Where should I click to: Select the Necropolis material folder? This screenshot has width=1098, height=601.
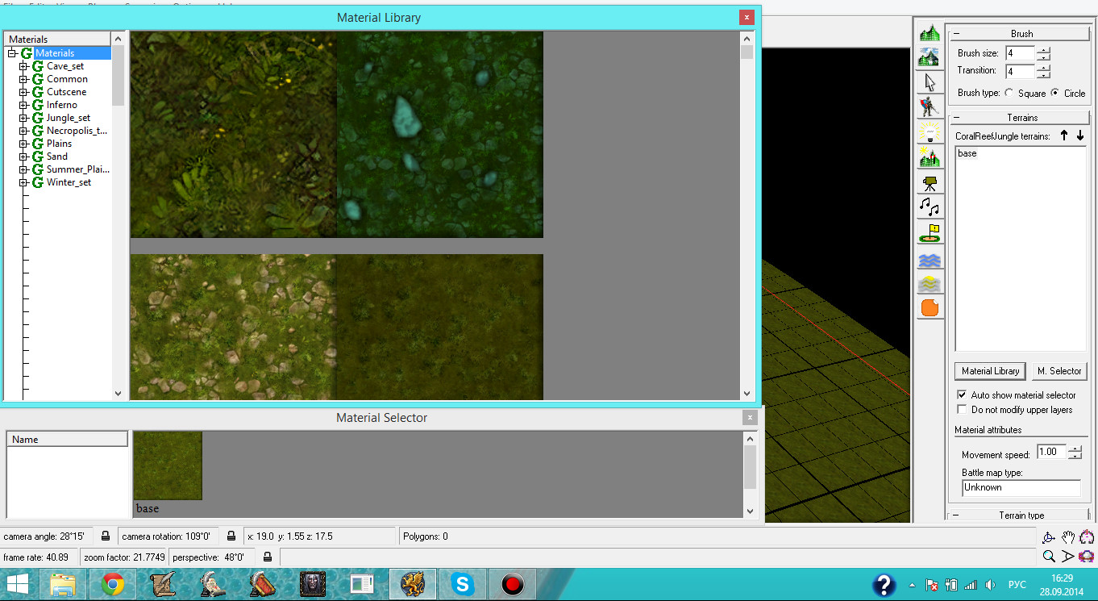click(x=77, y=131)
